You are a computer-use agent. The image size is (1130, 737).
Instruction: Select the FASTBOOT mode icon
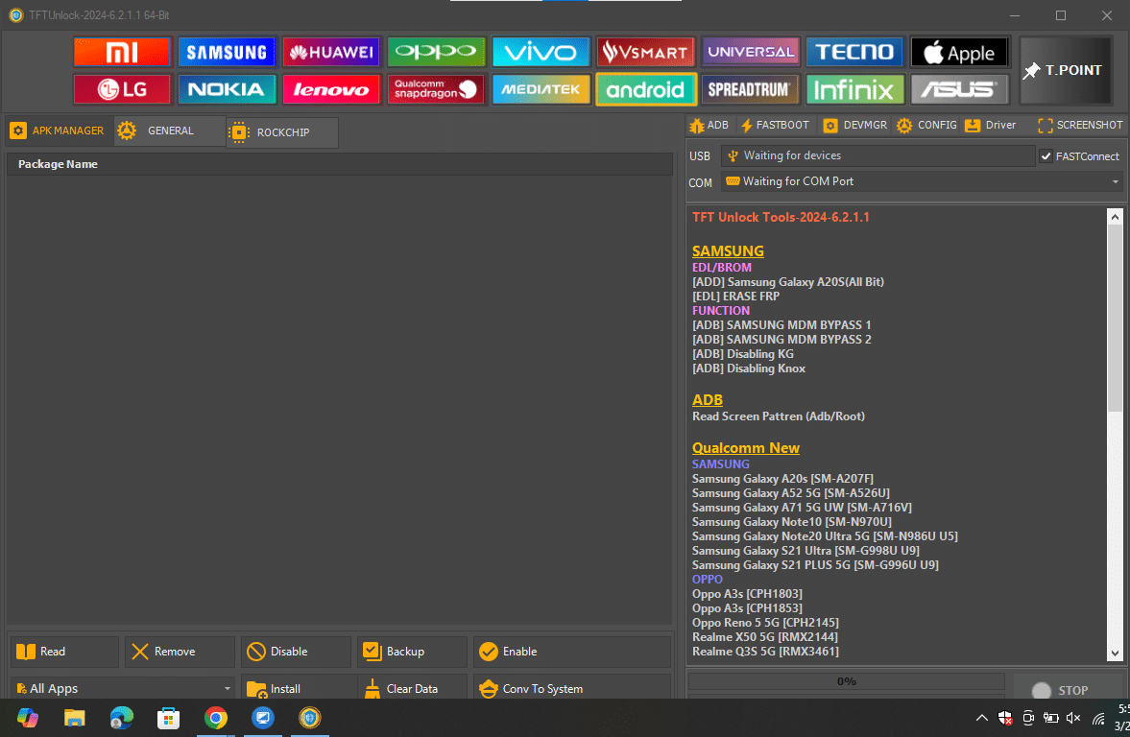[x=775, y=125]
